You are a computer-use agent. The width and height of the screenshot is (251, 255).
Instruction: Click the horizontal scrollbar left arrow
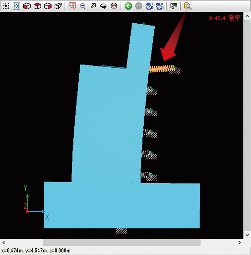(x=4, y=242)
